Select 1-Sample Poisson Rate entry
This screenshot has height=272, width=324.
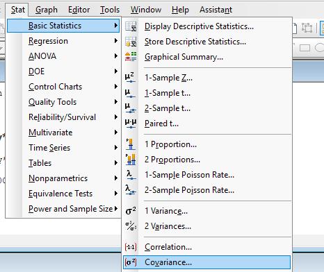click(x=206, y=175)
